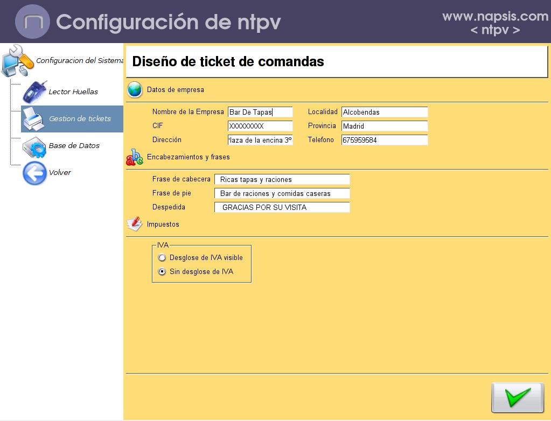Click the Impuestos notepad icon
The image size is (551, 421).
135,224
